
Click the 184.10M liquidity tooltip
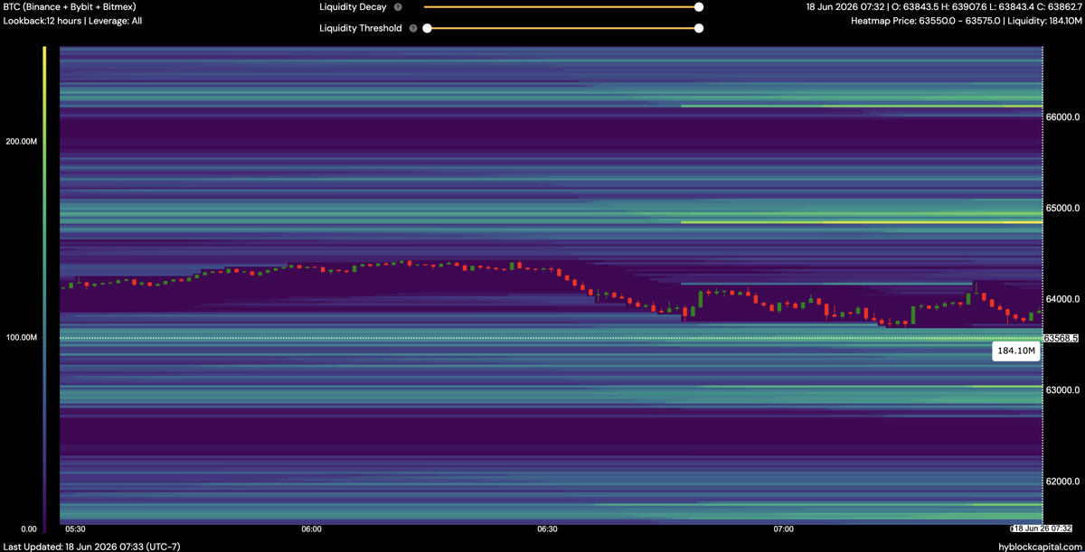[x=1017, y=351]
